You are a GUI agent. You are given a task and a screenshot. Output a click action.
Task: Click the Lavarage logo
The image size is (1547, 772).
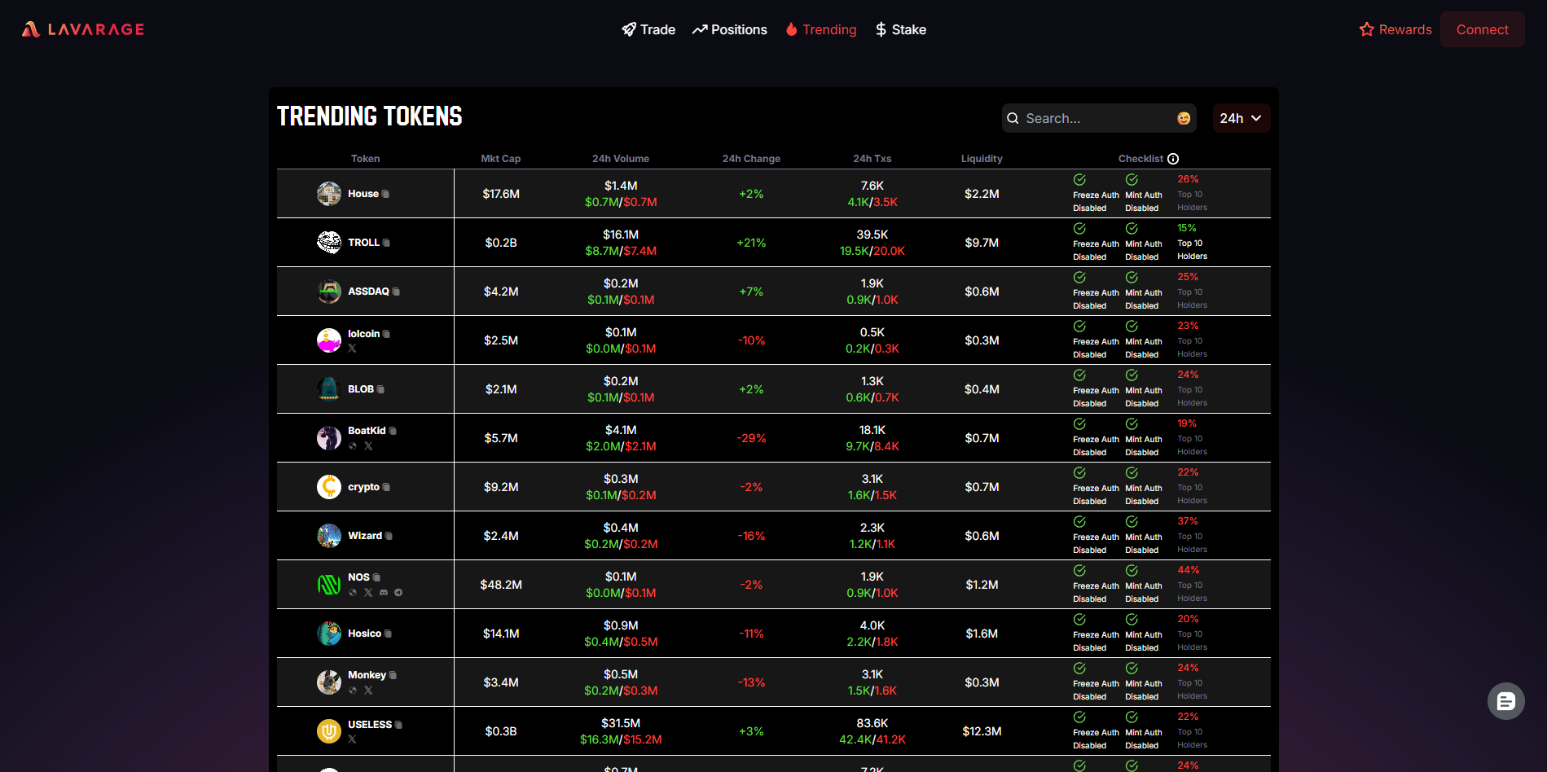(x=83, y=30)
